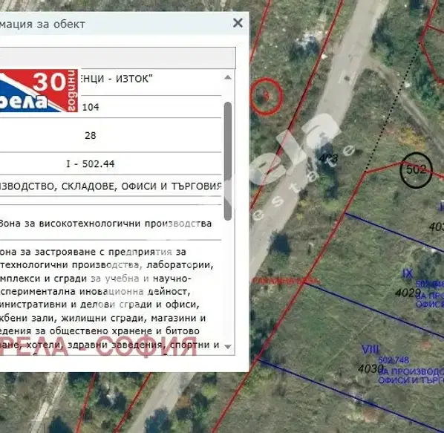Select the 'I - 502.44' row value
Viewport: 444px width, 433px height.
(x=91, y=163)
